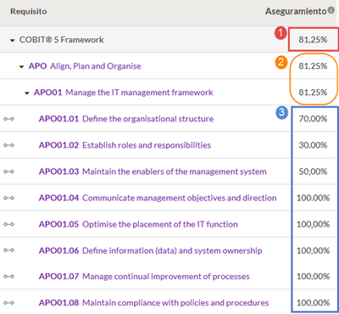
Task: Open APO01.01 Define the organisational structure
Action: (126, 119)
